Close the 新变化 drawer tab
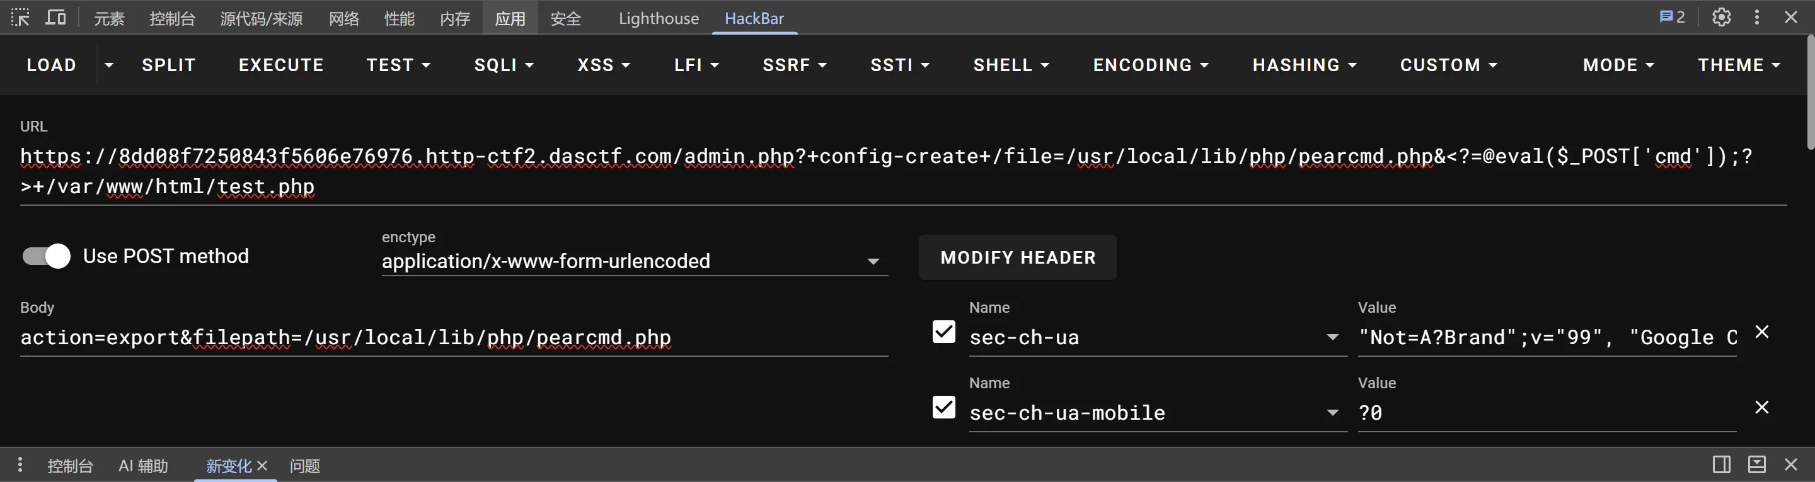This screenshot has height=482, width=1815. pyautogui.click(x=262, y=466)
